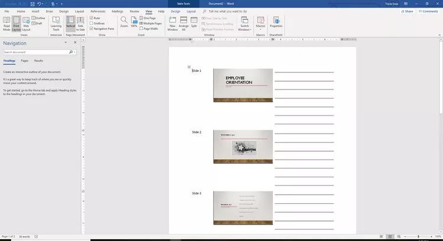Open the Mailings tab

click(x=118, y=11)
